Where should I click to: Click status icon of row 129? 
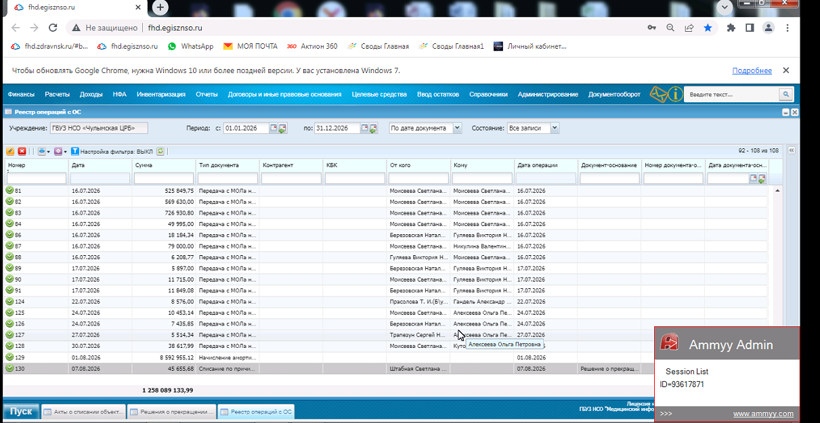coord(9,357)
